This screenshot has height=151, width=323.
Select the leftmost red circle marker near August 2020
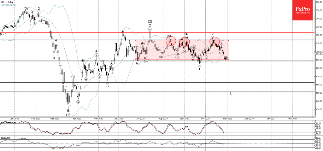(170, 41)
